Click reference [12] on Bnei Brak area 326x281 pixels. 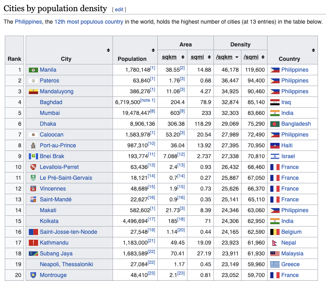[x=181, y=155]
